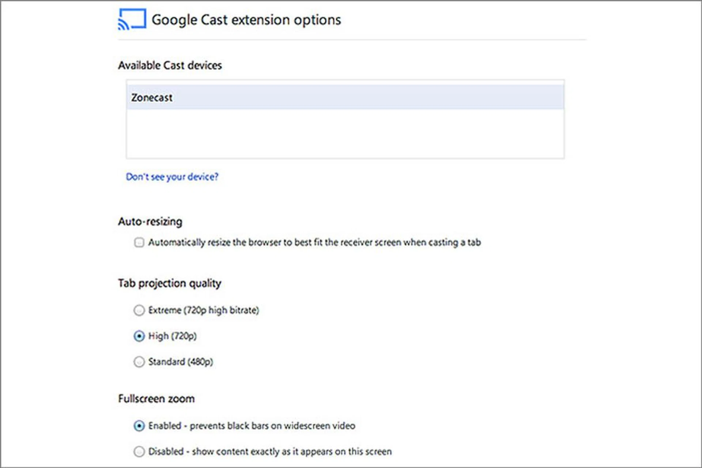Click the Tab projection quality heading
Screen dimensions: 702x468
click(x=170, y=283)
